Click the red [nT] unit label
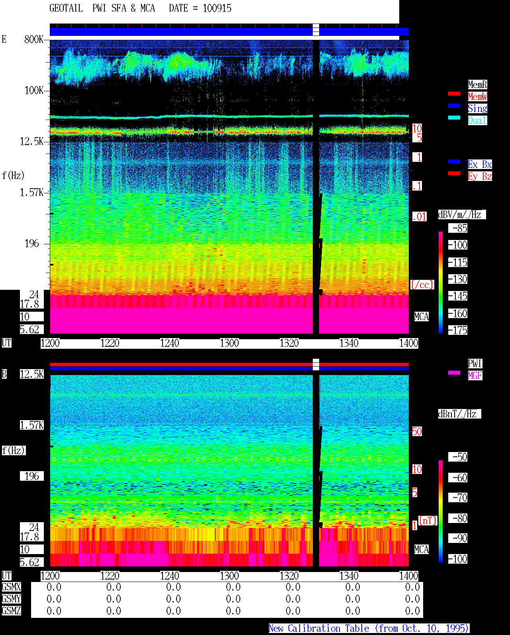Screen dimensions: 510x635 (428, 521)
